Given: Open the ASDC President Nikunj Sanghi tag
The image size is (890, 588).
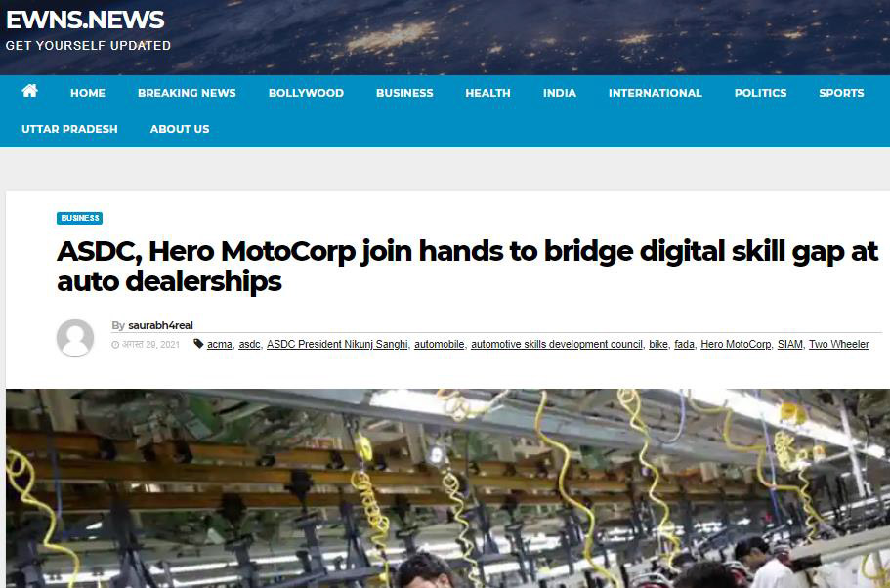Looking at the screenshot, I should [337, 344].
